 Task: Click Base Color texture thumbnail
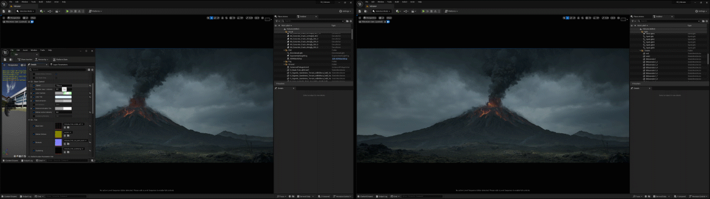click(58, 126)
